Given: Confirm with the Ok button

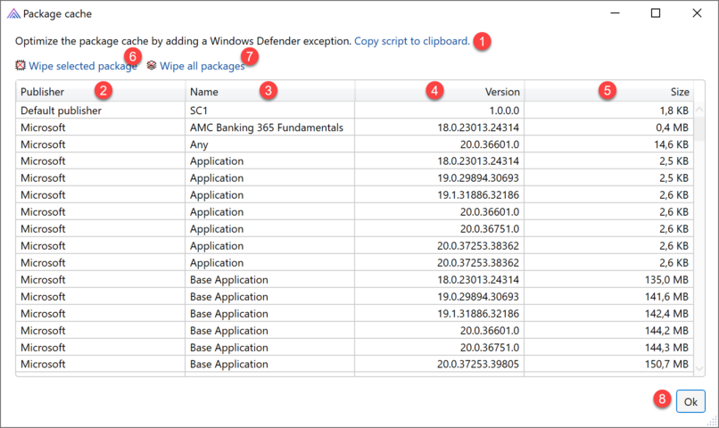Looking at the screenshot, I should (x=690, y=401).
